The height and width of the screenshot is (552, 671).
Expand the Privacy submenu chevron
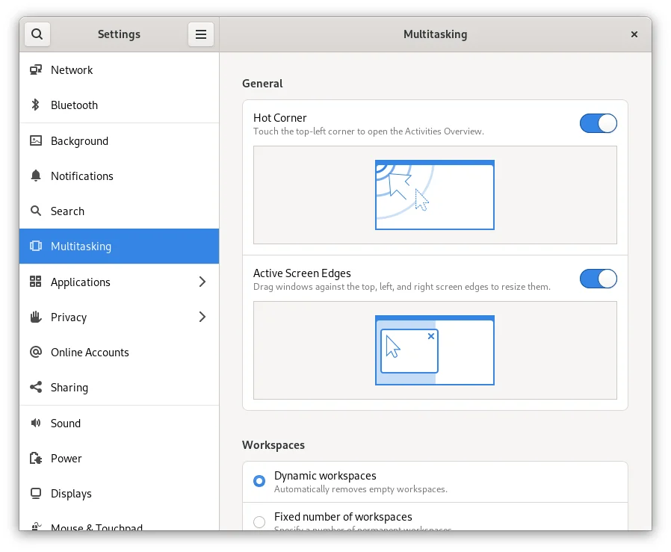click(x=202, y=317)
